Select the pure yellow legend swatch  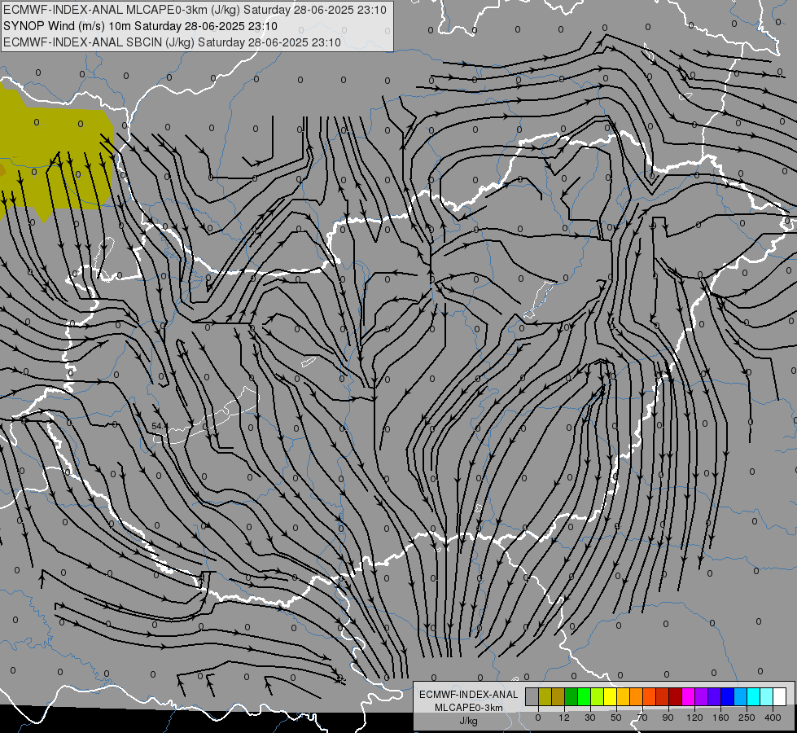(x=610, y=697)
